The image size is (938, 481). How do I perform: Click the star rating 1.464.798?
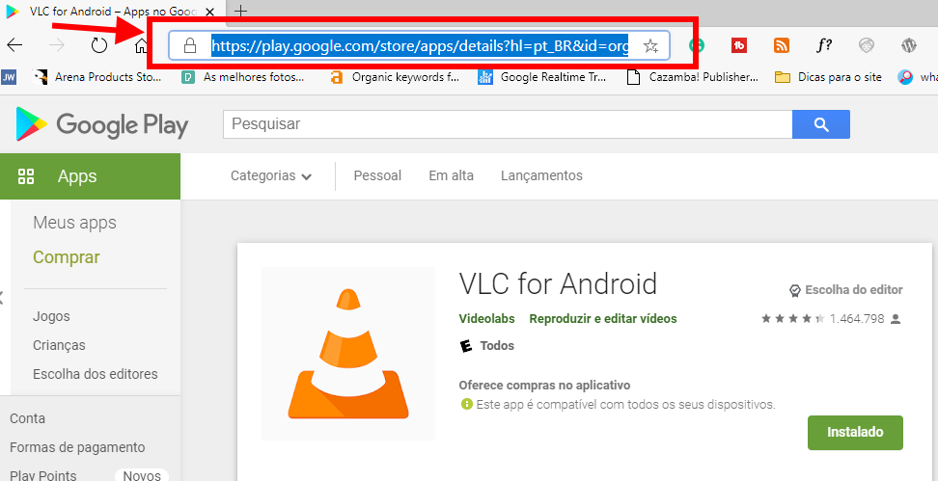[x=831, y=319]
